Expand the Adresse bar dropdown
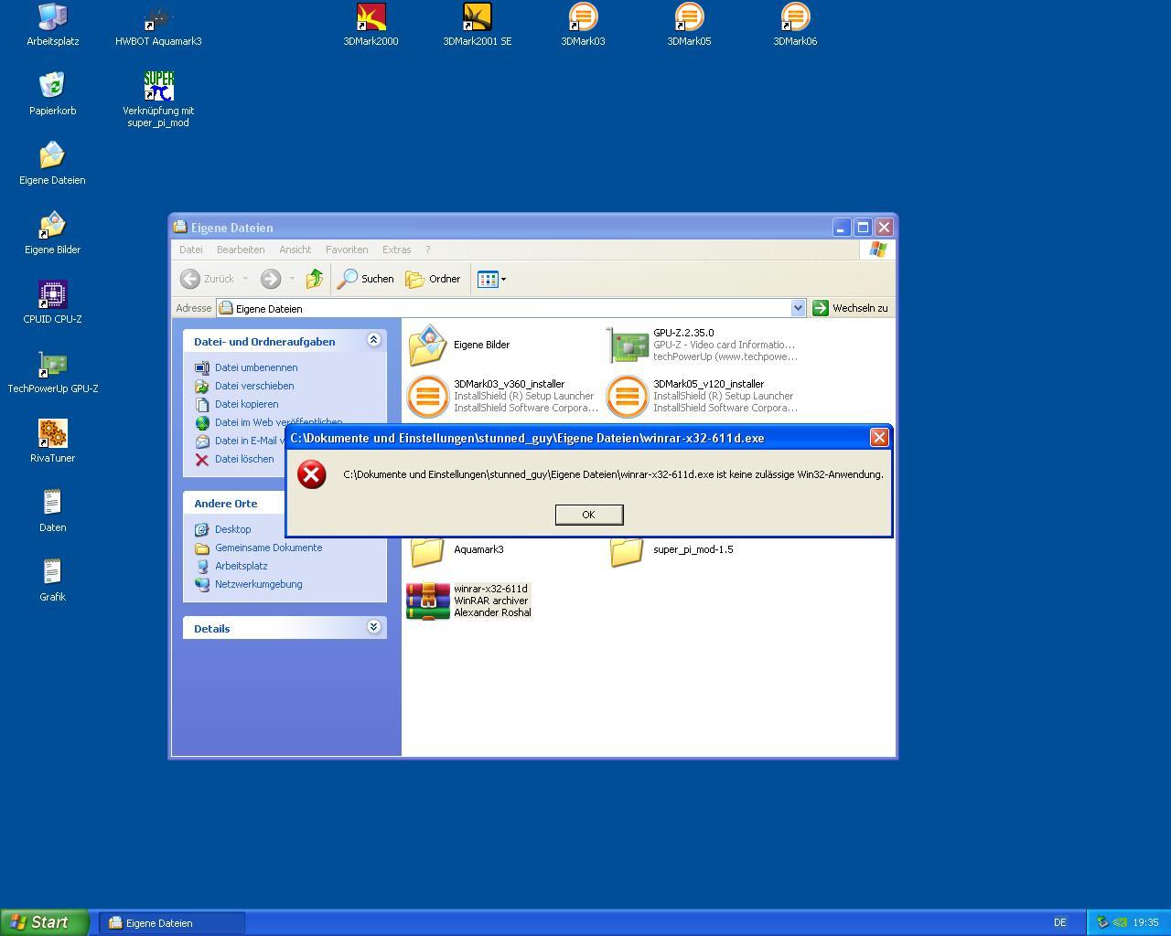 [798, 308]
